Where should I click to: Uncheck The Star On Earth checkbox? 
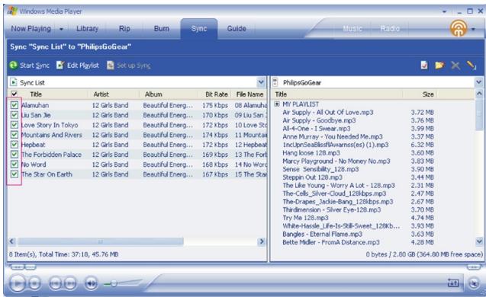14,174
